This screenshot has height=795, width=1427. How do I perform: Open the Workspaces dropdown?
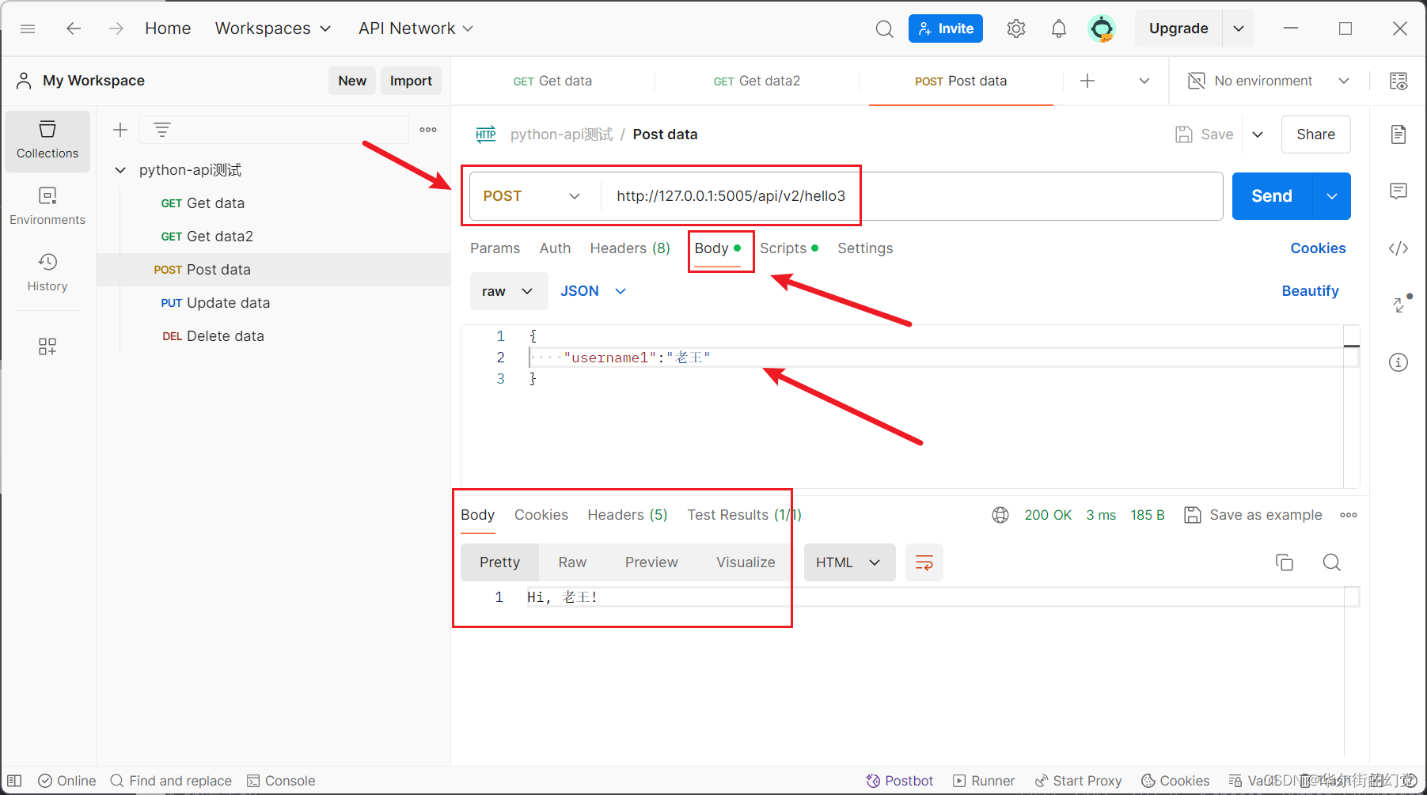[273, 28]
